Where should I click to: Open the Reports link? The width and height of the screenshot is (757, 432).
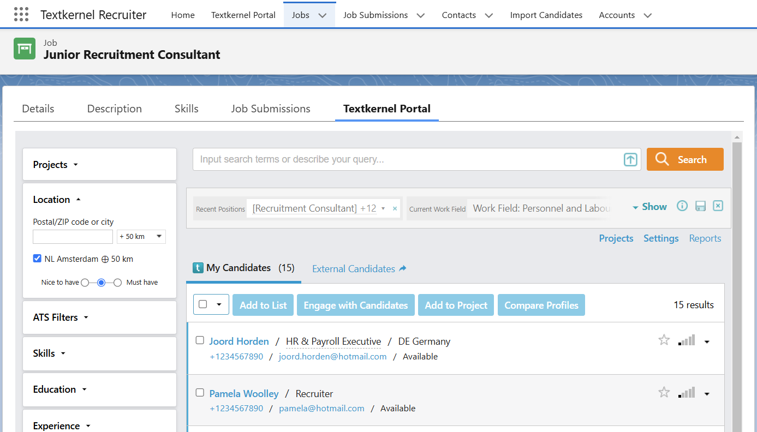click(705, 238)
